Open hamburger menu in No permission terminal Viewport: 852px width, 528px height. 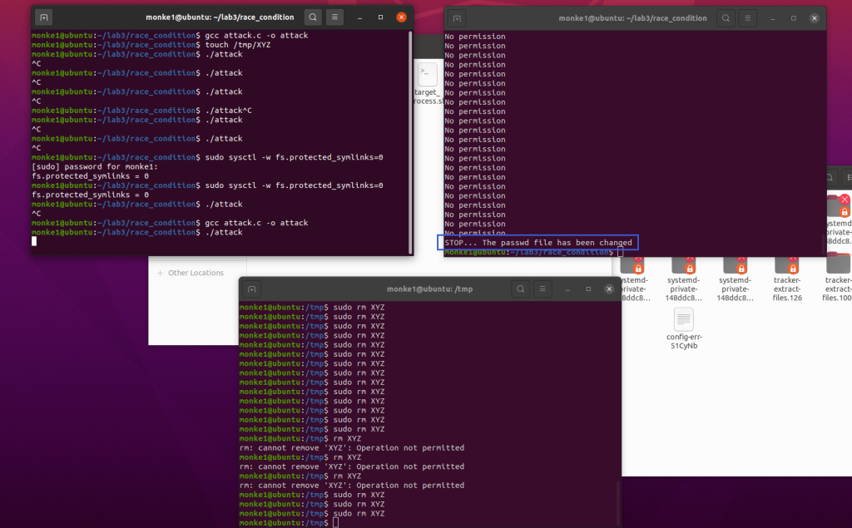coord(748,18)
